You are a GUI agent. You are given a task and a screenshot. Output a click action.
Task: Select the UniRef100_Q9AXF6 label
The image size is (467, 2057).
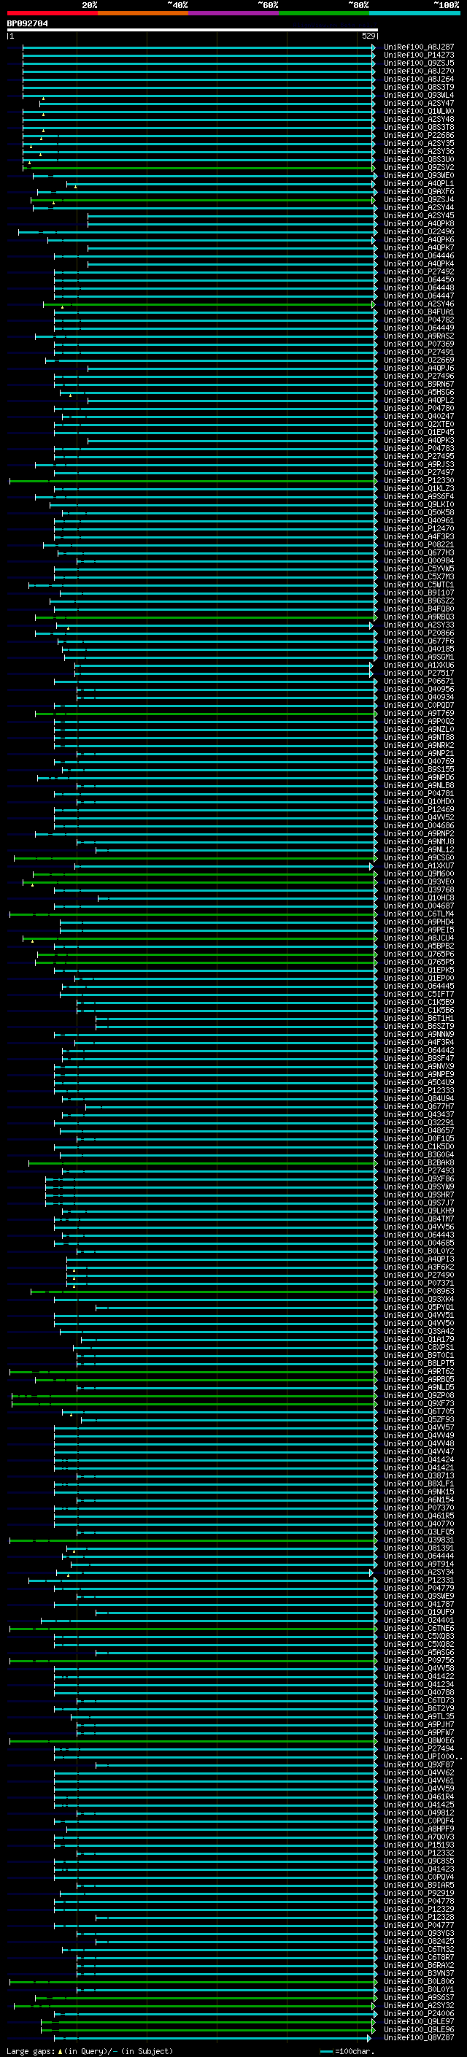(419, 192)
